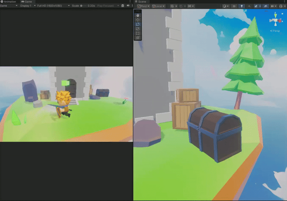This screenshot has height=201, width=287.
Task: Toggle grid visibility in Scene toolbar
Action: tap(172, 6)
